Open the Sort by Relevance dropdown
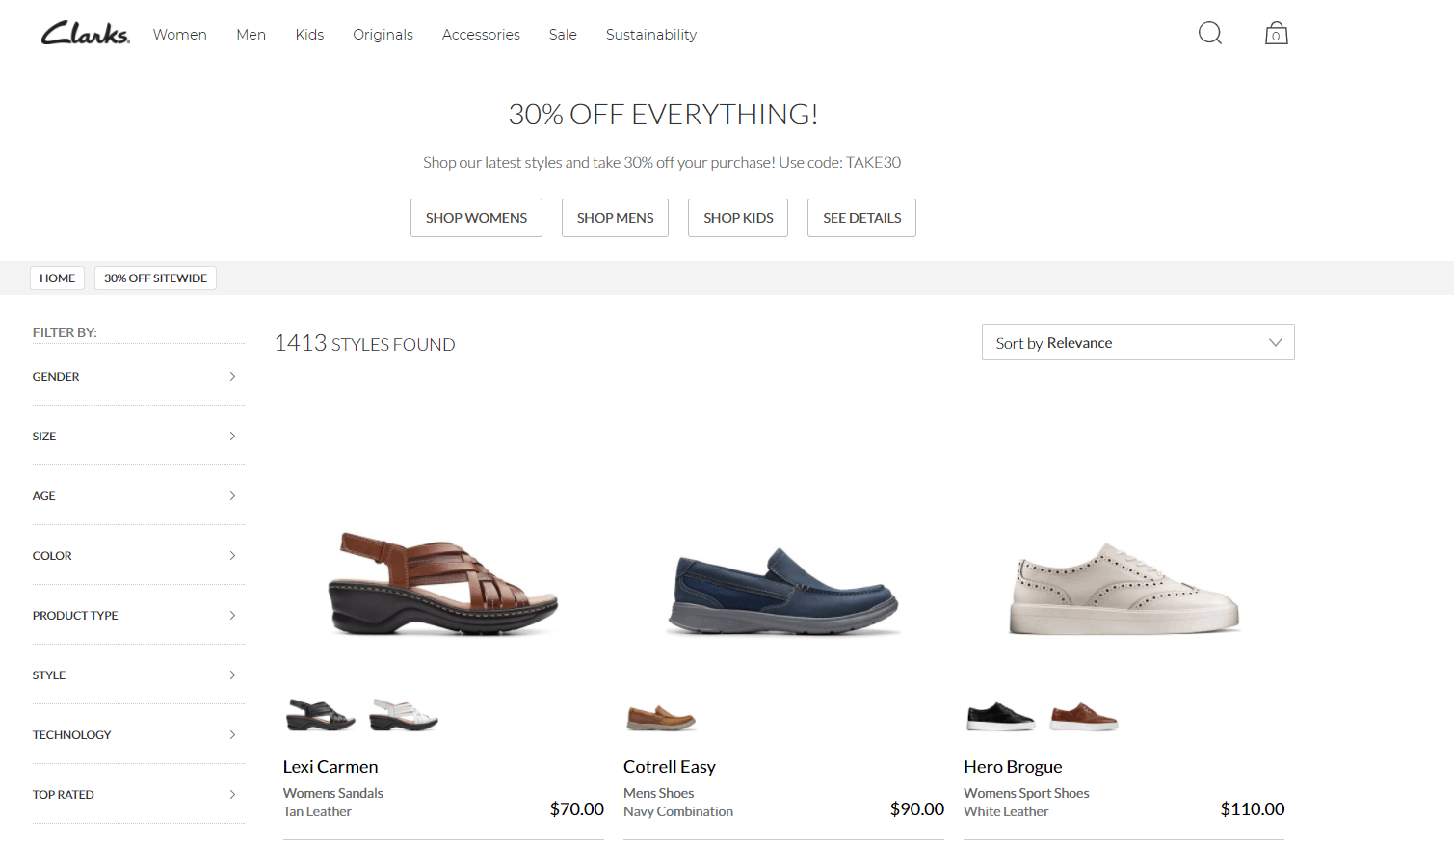The image size is (1454, 847). [1138, 342]
